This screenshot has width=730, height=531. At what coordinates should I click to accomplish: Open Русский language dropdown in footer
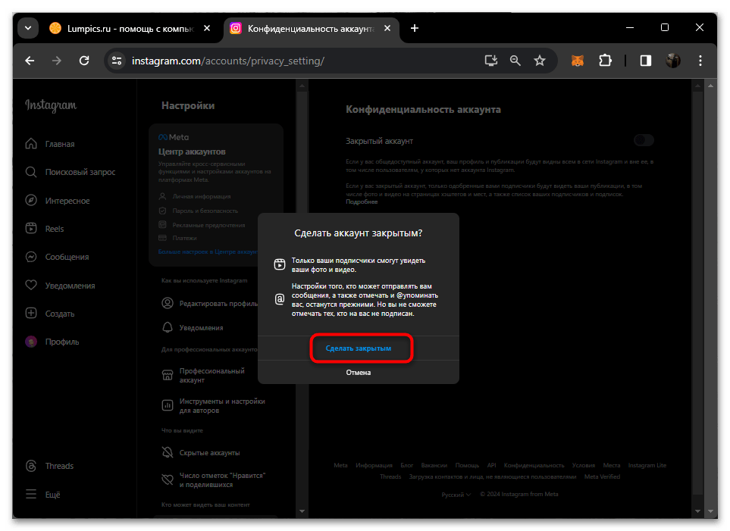456,494
